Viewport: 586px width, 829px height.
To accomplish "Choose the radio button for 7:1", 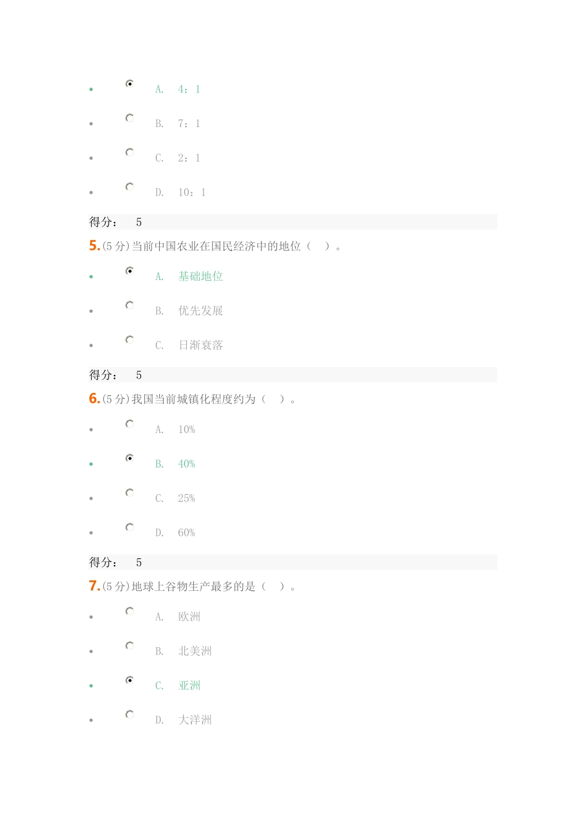I will [x=130, y=118].
